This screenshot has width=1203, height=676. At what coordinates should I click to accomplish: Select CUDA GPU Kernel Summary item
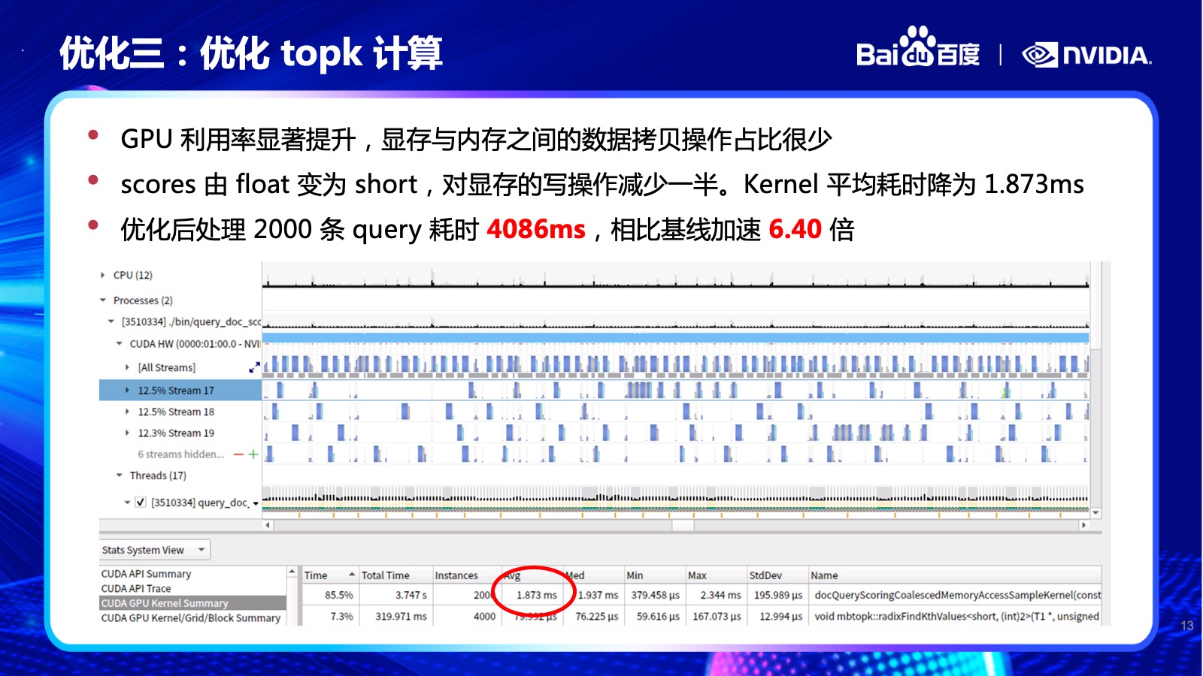pos(192,603)
